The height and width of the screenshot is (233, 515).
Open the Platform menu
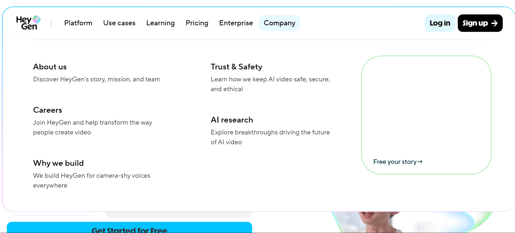tap(78, 23)
